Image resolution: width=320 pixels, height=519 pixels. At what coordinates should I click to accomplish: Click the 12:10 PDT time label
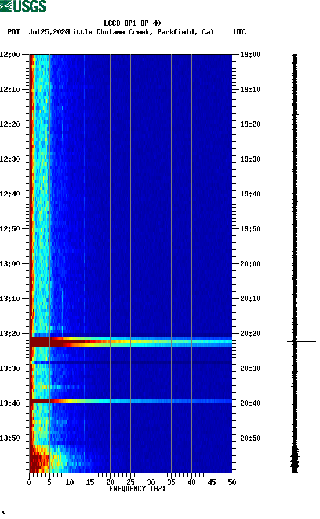coord(10,89)
